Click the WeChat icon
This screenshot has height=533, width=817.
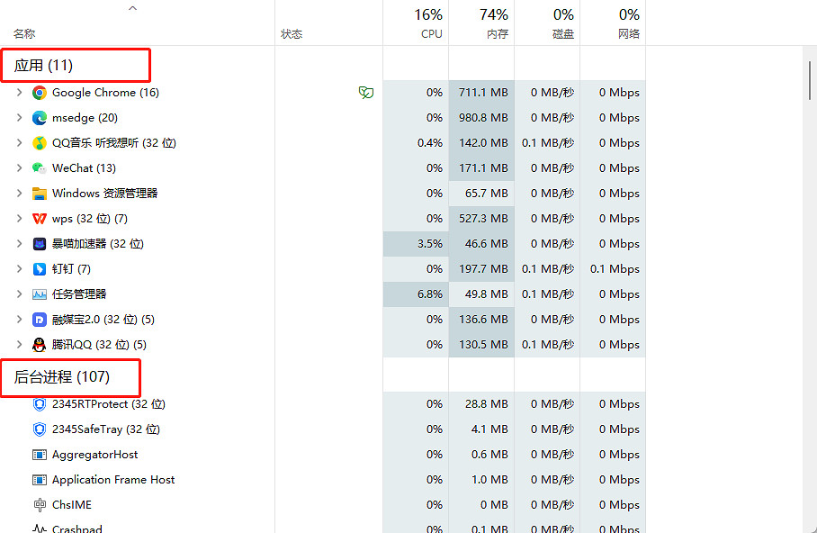[x=40, y=168]
